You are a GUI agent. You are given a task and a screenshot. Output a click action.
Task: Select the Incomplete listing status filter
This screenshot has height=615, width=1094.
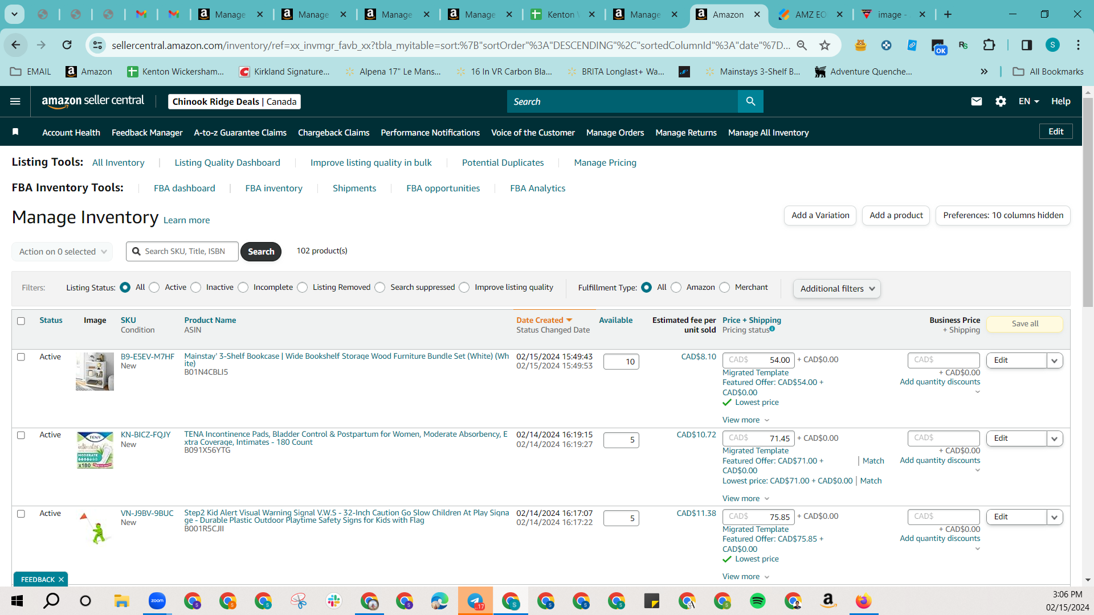[243, 288]
